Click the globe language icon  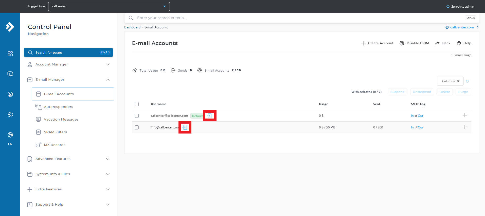(10, 135)
